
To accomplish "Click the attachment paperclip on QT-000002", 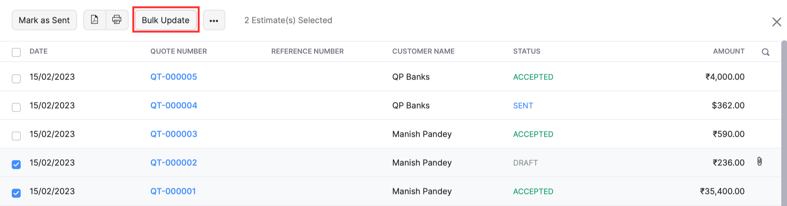I will (759, 161).
